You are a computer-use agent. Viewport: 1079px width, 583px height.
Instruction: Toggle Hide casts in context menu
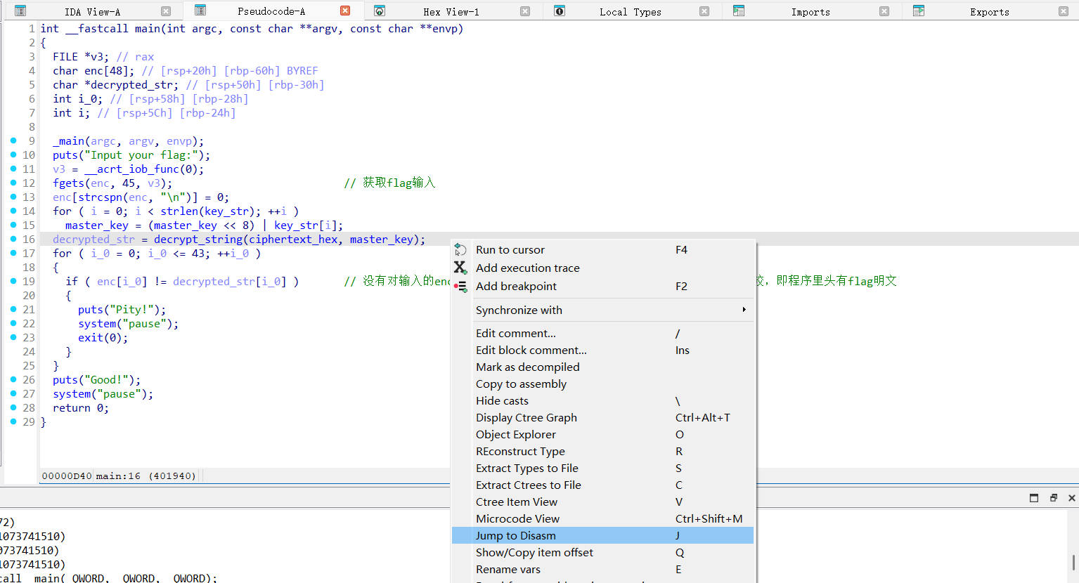pyautogui.click(x=502, y=401)
